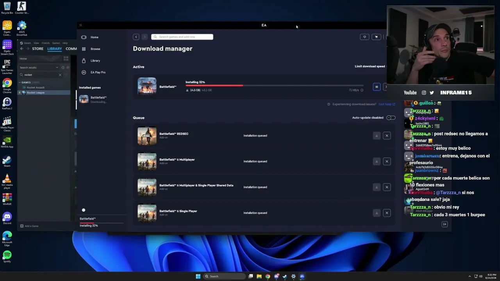The width and height of the screenshot is (500, 281).
Task: Open File Explorer from taskbar
Action: pos(259,276)
